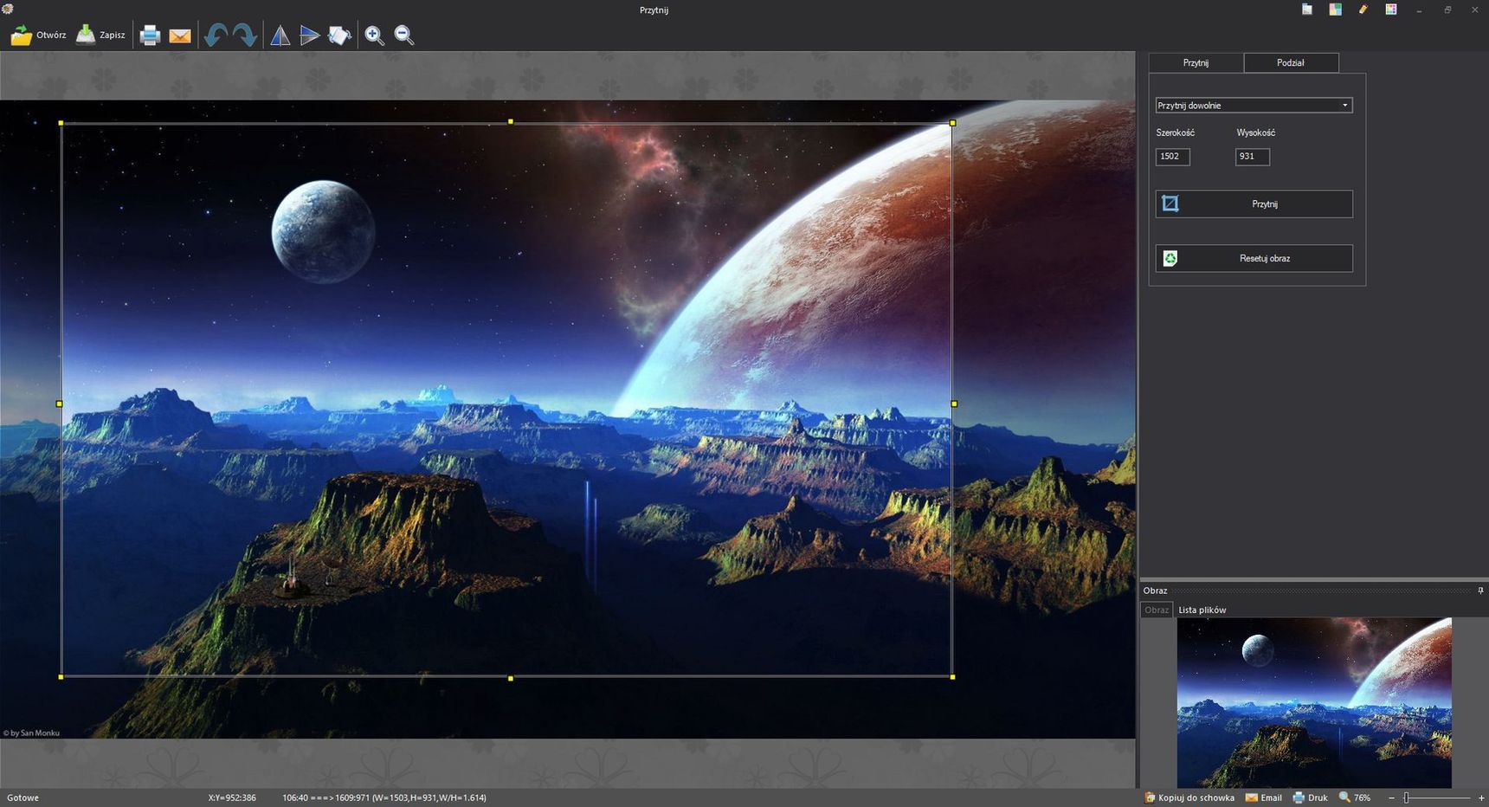Click the app logo flower icon in the title bar

(8, 9)
